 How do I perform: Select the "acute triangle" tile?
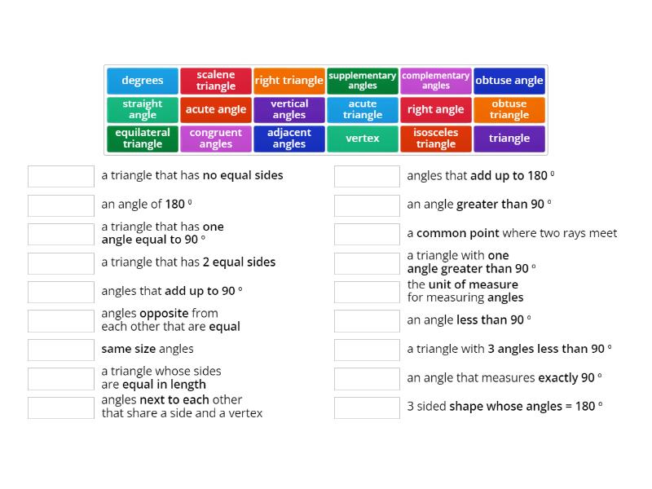click(362, 109)
